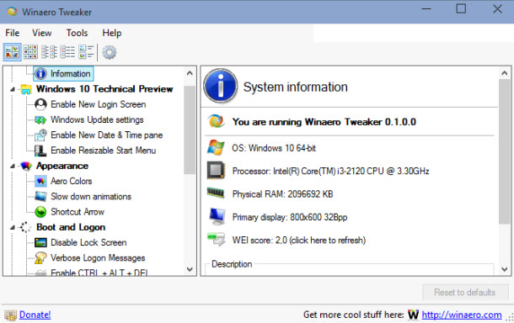Click the processor chip icon
Screen dimensions: 514x323
[216, 171]
